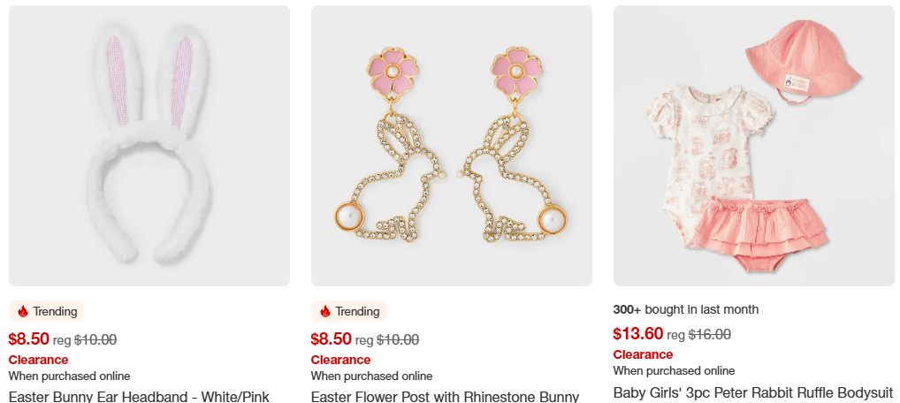Click the "300+ bought in last month" text
The image size is (900, 403).
tap(686, 309)
